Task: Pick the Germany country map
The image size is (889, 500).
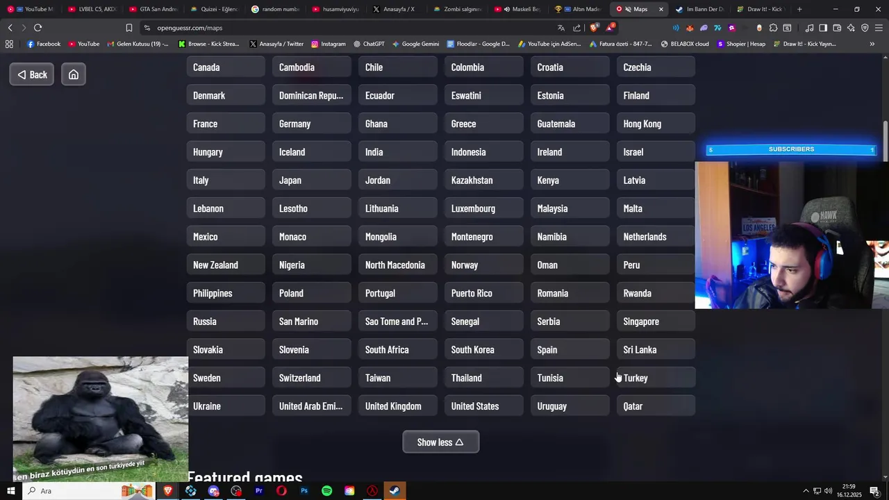Action: click(x=311, y=124)
